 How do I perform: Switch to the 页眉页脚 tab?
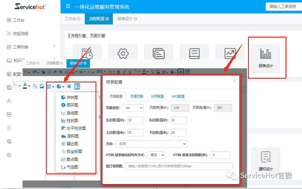[137, 96]
